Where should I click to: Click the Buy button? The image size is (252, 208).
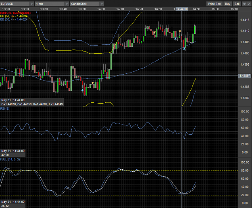[x=227, y=4]
